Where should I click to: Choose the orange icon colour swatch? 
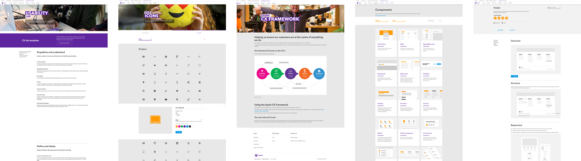click(x=177, y=127)
